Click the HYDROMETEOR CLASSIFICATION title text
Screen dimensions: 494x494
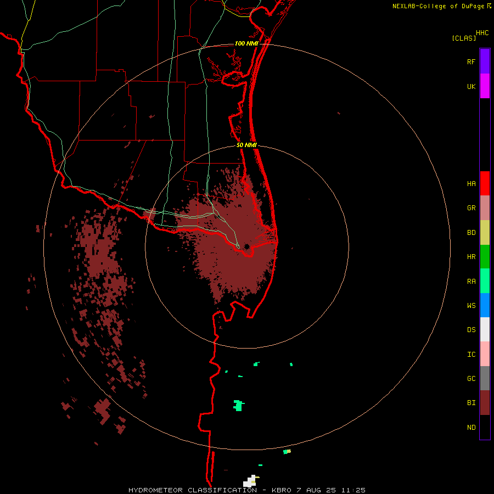[193, 490]
